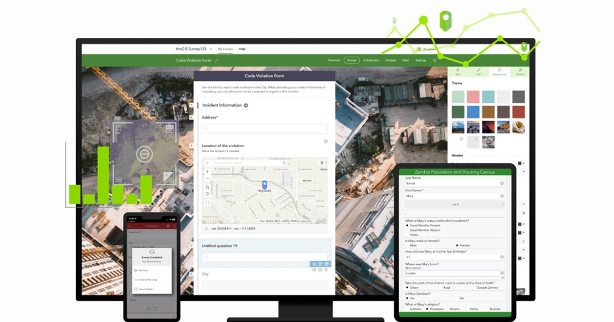Image resolution: width=614 pixels, height=322 pixels.
Task: Open the My surveys tab
Action: [225, 49]
